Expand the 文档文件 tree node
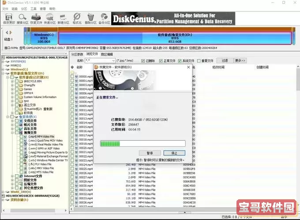Viewport: 300px width, 220px height. coord(12,121)
